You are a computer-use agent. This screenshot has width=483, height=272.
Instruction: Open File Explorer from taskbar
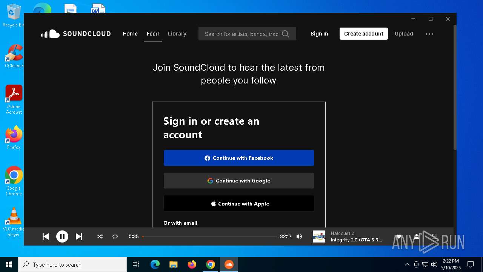(x=173, y=264)
